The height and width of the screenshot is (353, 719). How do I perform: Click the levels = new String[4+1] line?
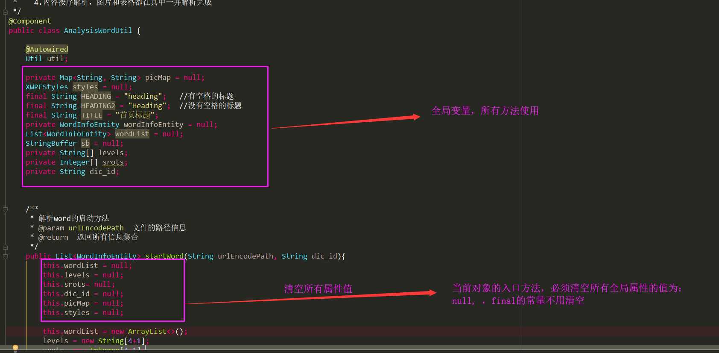coord(96,341)
